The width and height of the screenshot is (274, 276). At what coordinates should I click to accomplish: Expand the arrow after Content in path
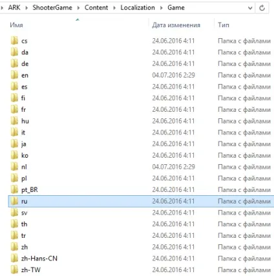click(x=114, y=8)
